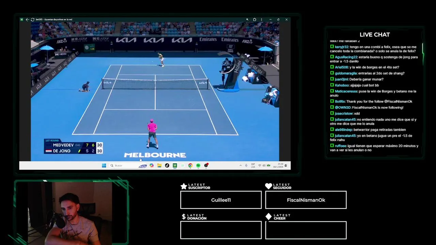Open the ESP LAA language switcher
Screen dimensions: 436x245
[x=253, y=165]
